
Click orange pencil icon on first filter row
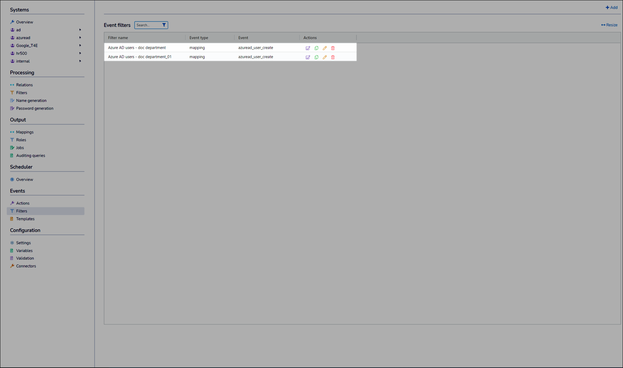pos(325,48)
